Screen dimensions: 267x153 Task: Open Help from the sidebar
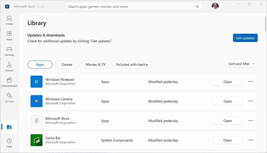pos(9,143)
